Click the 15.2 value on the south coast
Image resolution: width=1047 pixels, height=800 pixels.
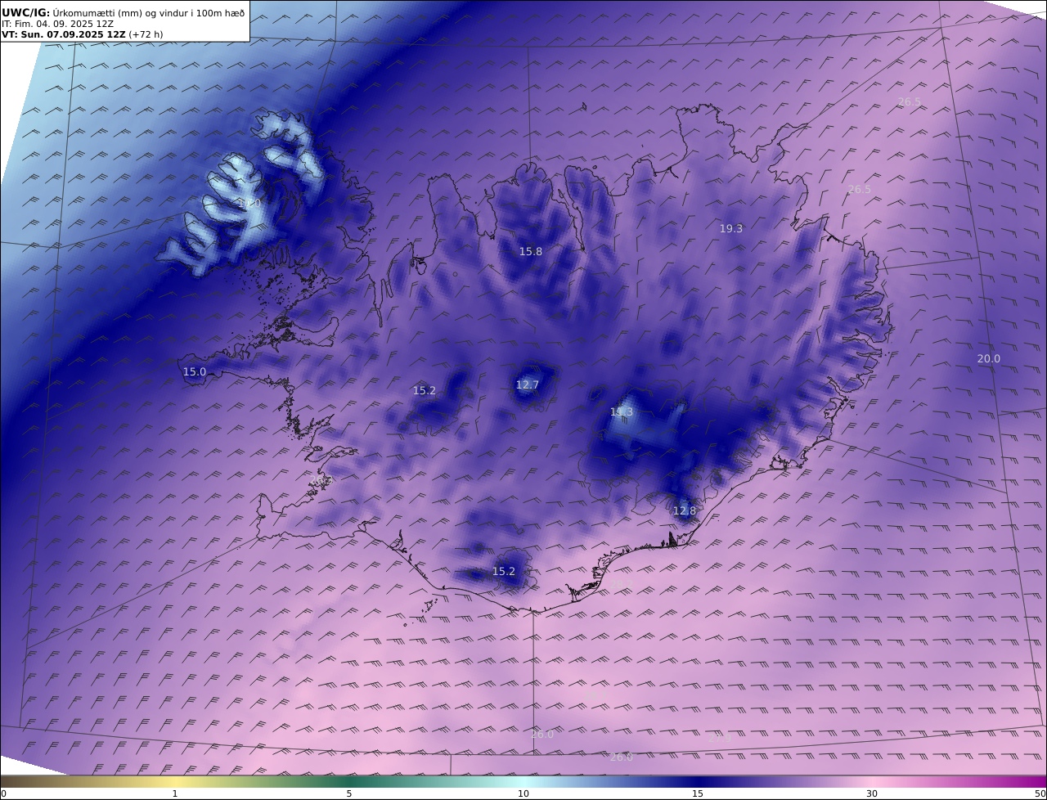click(x=504, y=572)
